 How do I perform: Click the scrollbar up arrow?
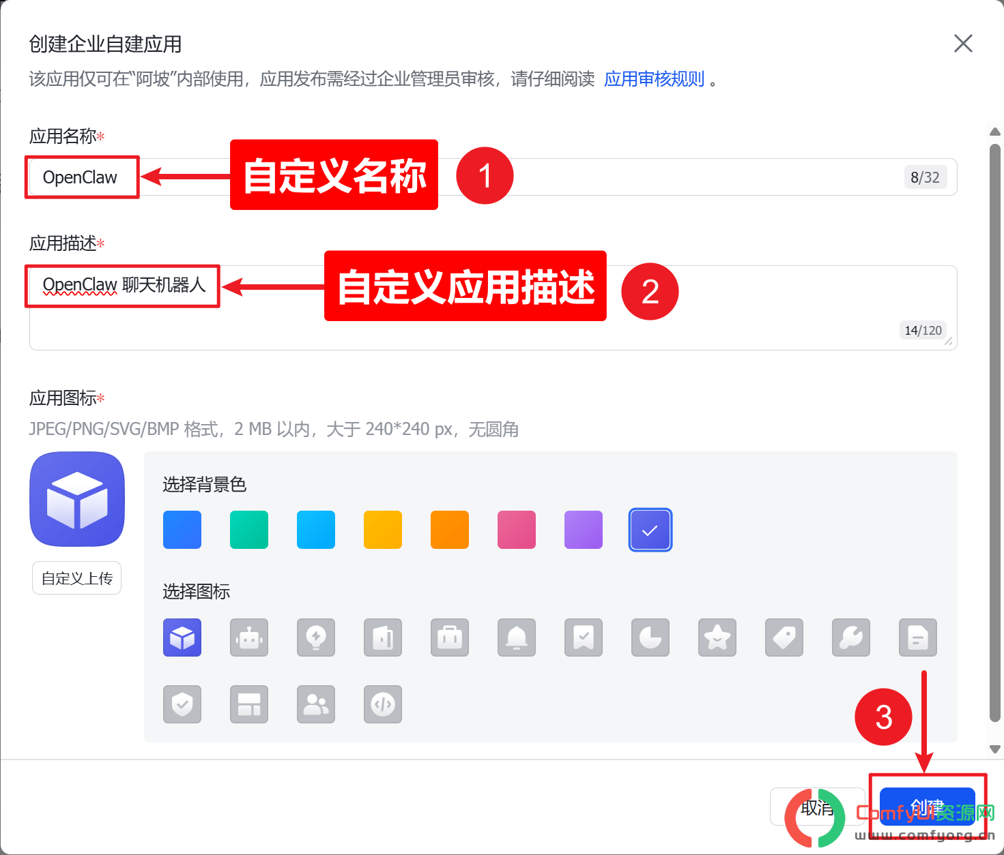tap(995, 132)
